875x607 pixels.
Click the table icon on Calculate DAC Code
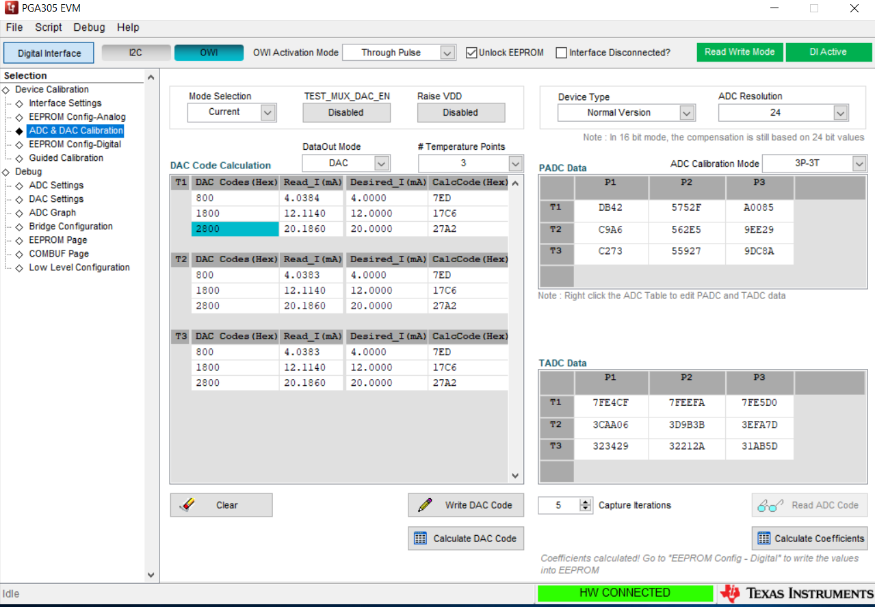click(421, 539)
